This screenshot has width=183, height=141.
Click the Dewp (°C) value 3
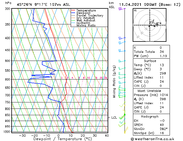coord(161,69)
